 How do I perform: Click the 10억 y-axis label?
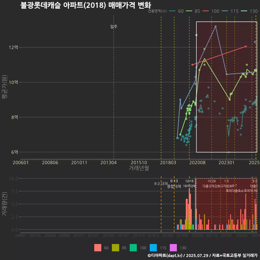[x=14, y=82]
